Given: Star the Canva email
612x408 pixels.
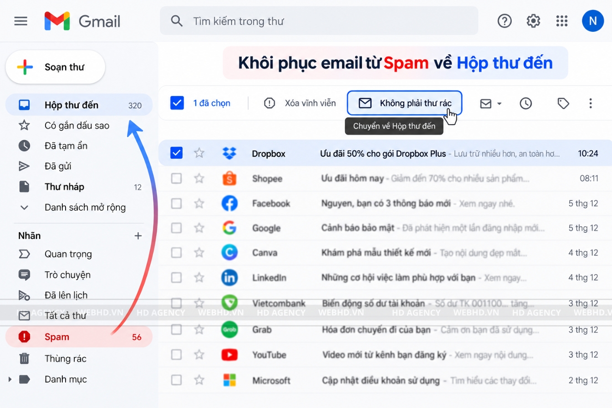Looking at the screenshot, I should pyautogui.click(x=199, y=252).
